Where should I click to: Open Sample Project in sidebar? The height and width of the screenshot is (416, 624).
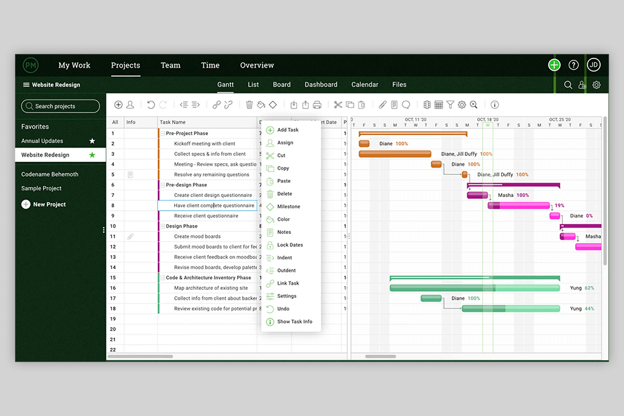pos(42,188)
